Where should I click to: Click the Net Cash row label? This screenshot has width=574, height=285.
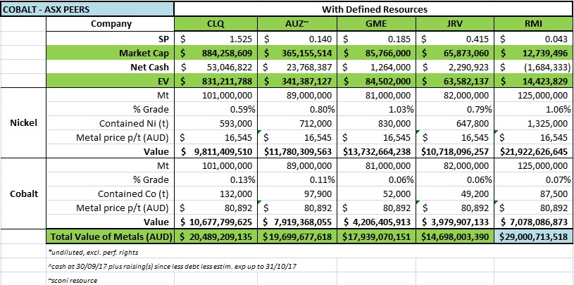click(x=151, y=67)
